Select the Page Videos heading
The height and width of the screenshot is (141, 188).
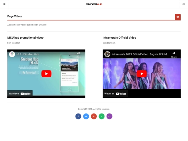pyautogui.click(x=15, y=16)
